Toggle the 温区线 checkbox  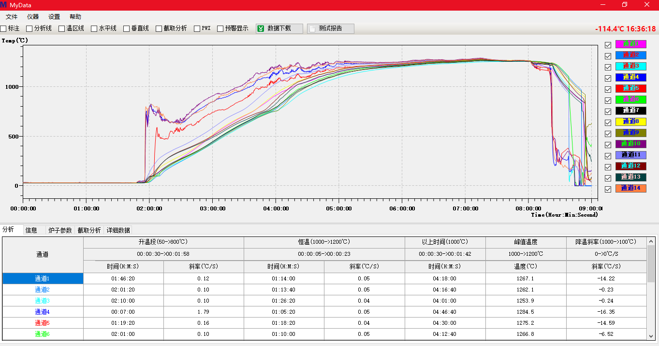pos(62,28)
